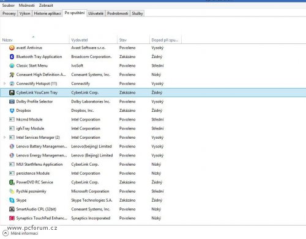Click Dropbox, Inc. publisher text
The image size is (306, 239).
[x=83, y=111]
